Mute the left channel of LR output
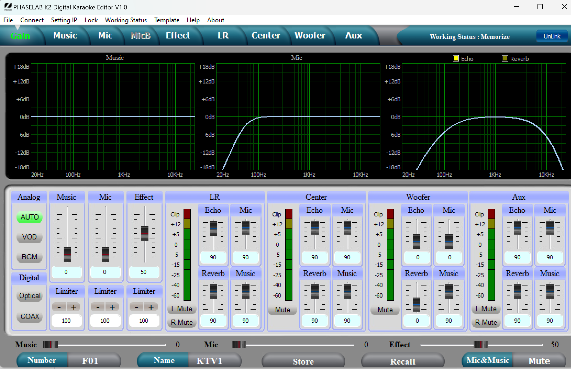The height and width of the screenshot is (369, 571). tap(181, 309)
